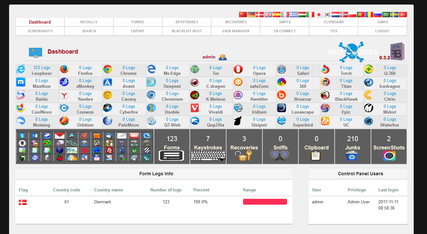The width and height of the screenshot is (427, 234).
Task: Open the TOS tab
Action: click(x=334, y=31)
